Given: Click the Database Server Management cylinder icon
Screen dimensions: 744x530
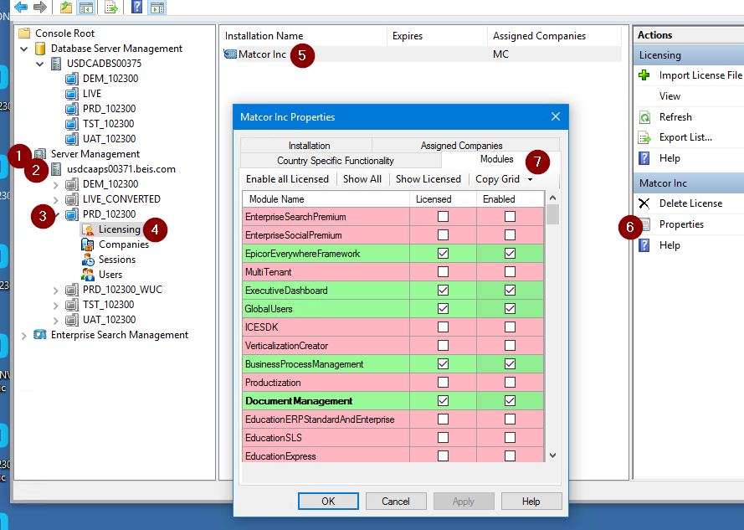Looking at the screenshot, I should pyautogui.click(x=40, y=49).
